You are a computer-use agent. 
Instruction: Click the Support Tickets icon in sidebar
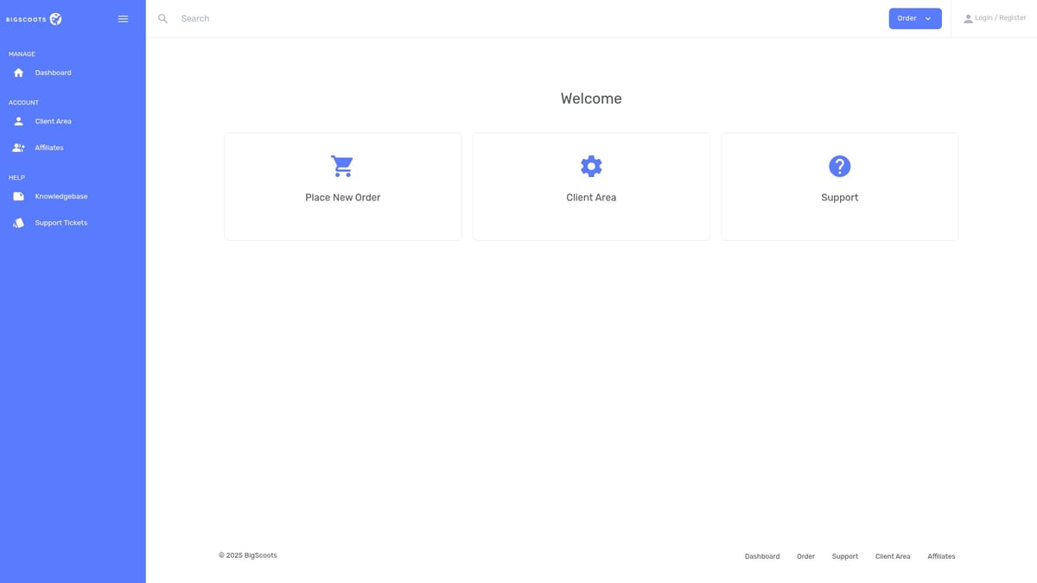[x=18, y=223]
